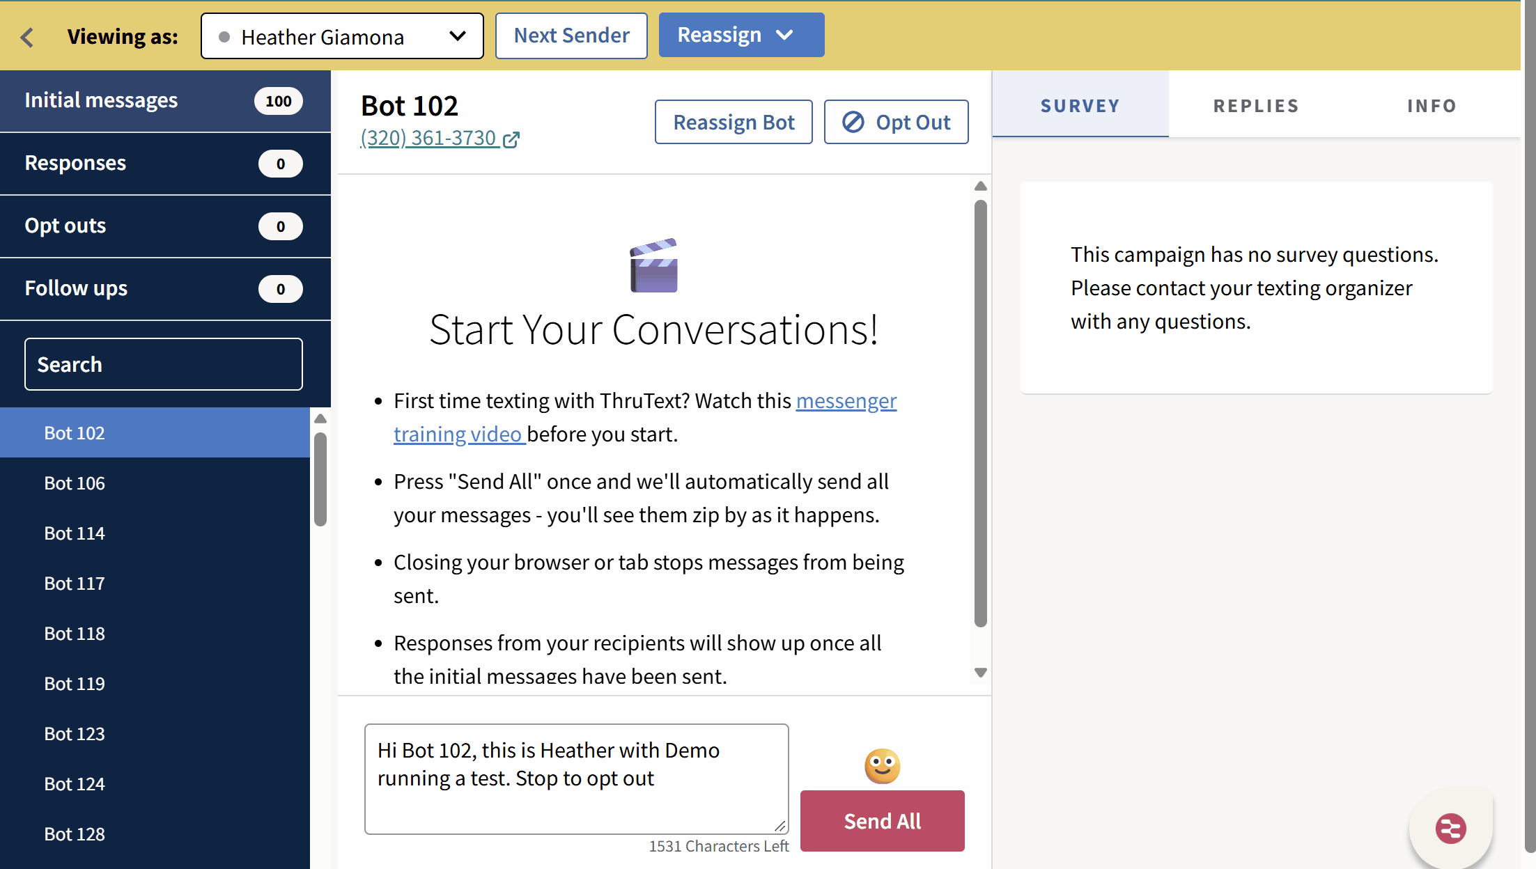Viewport: 1536px width, 869px height.
Task: Click the Next Sender button
Action: (571, 36)
